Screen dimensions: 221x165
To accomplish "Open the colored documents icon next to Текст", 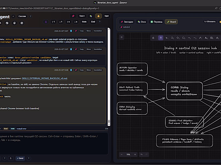I will tap(91, 16).
